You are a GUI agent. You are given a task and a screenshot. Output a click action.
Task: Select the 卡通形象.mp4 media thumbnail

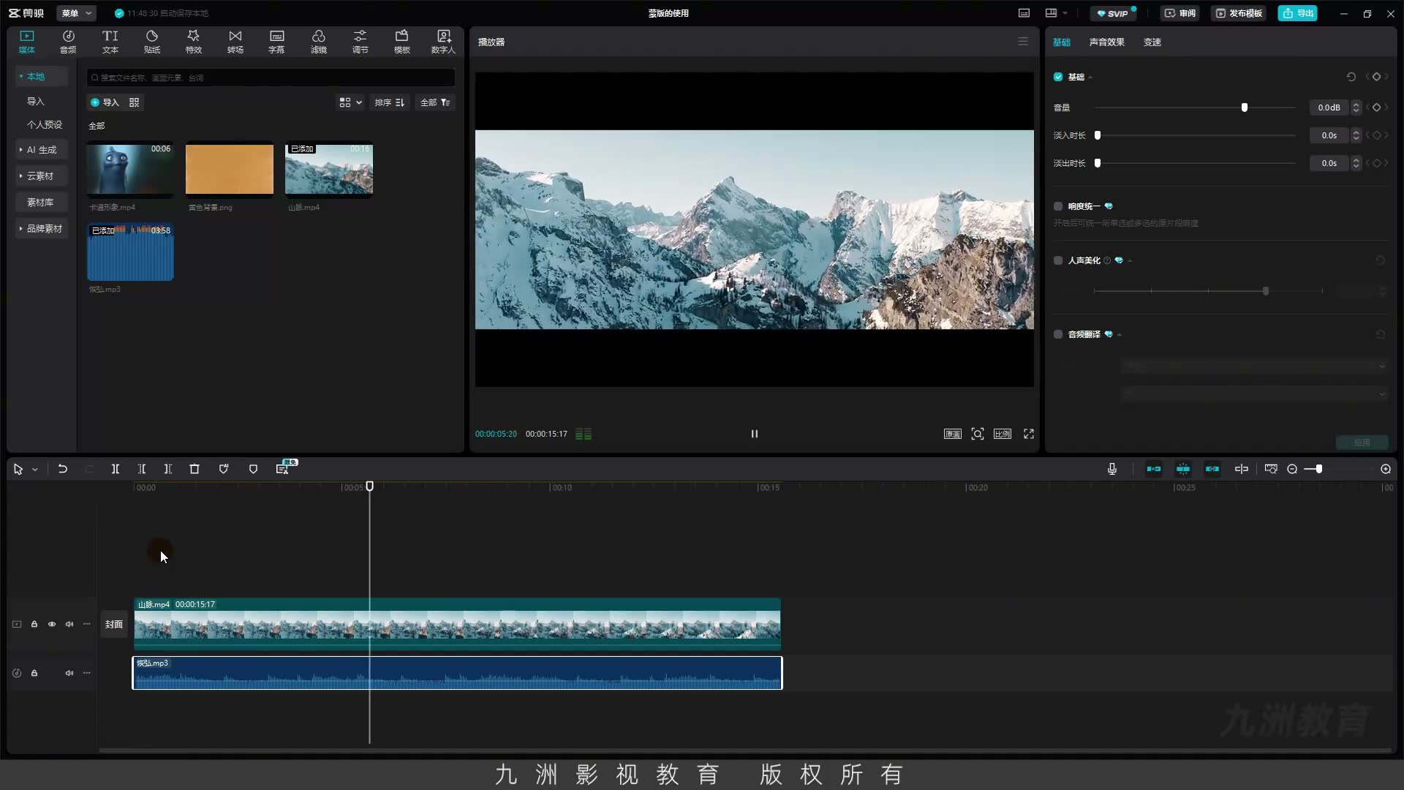[x=130, y=170]
